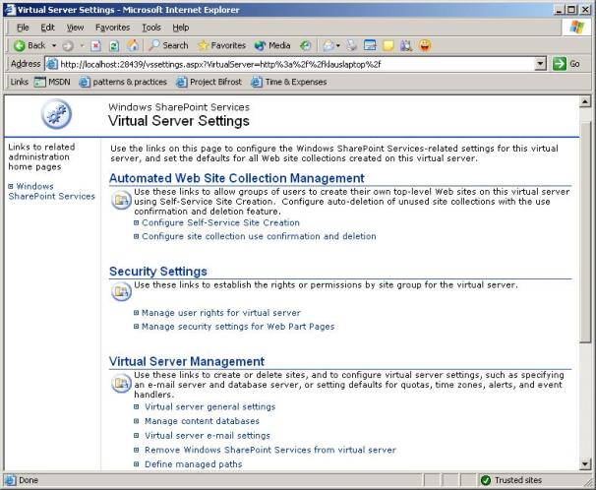This screenshot has width=596, height=490.
Task: Open Configure Self-Service Site Creation
Action: coord(220,222)
